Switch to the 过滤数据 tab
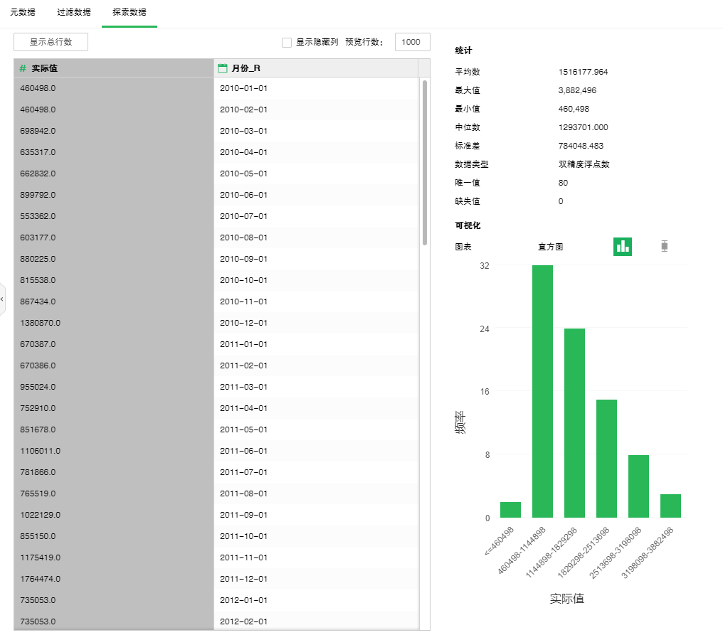The width and height of the screenshot is (723, 635). pos(74,13)
